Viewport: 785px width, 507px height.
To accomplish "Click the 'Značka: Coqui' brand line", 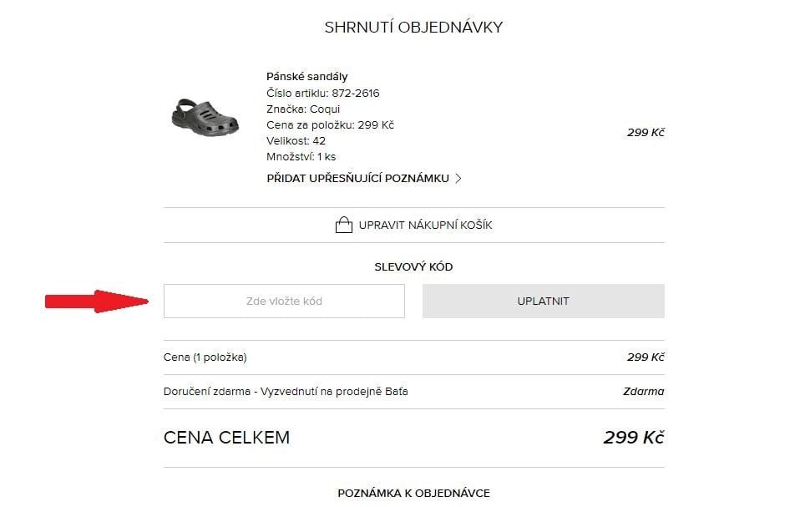I will (x=303, y=109).
